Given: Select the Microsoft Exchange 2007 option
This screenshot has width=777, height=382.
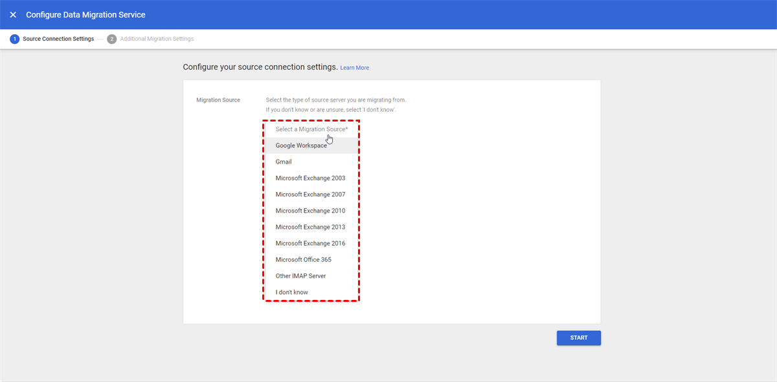Looking at the screenshot, I should click(310, 194).
